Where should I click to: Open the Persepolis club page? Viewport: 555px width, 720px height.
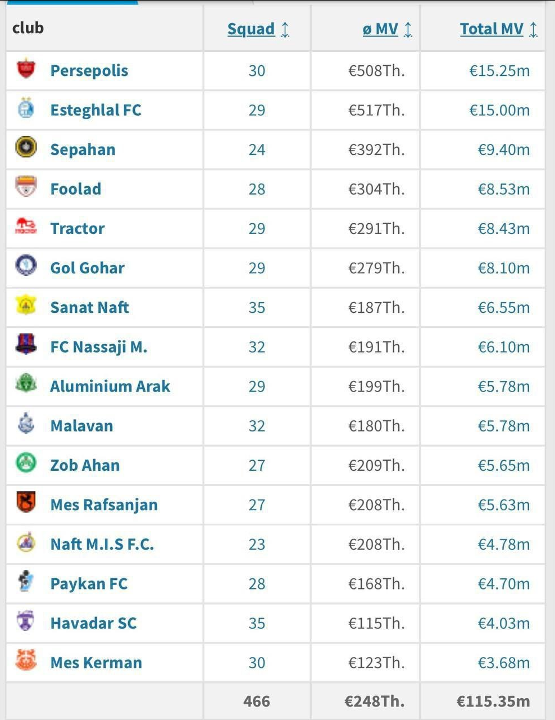pyautogui.click(x=89, y=70)
